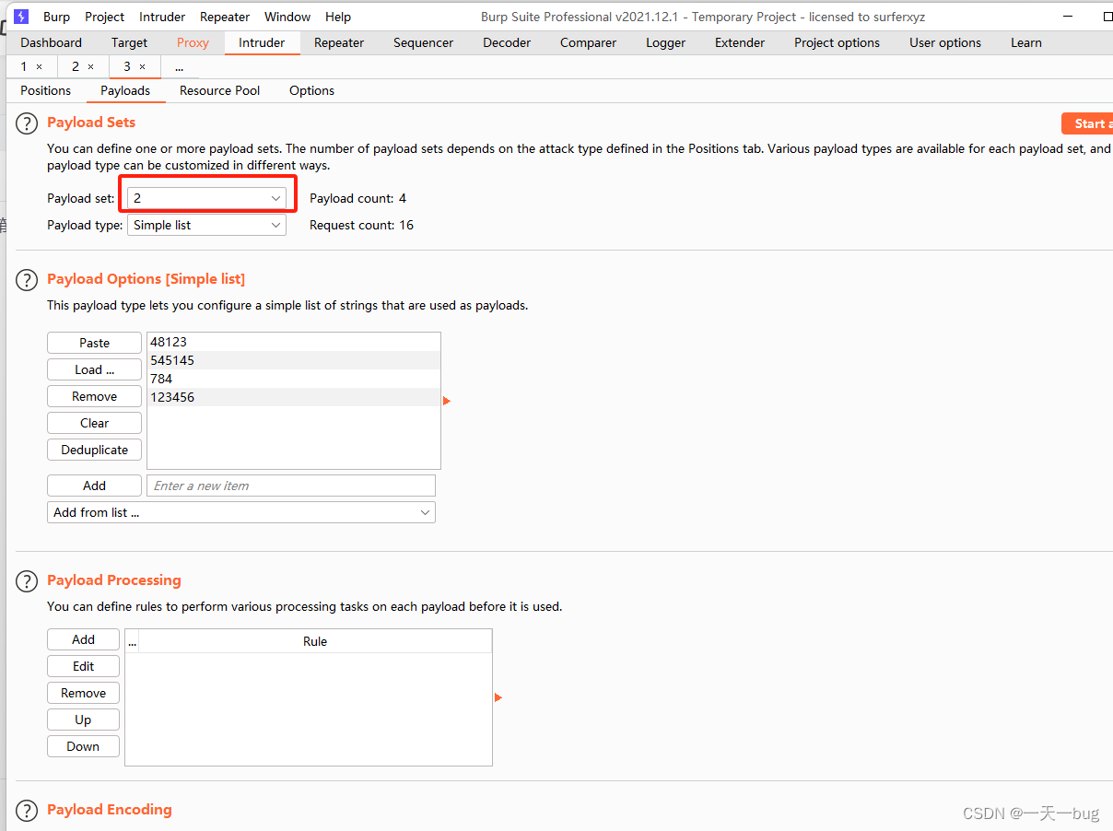1113x831 pixels.
Task: Open the Window menu
Action: [287, 17]
